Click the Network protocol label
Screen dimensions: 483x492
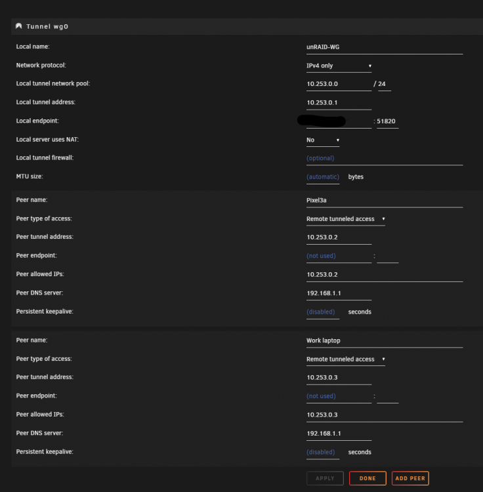coord(41,65)
